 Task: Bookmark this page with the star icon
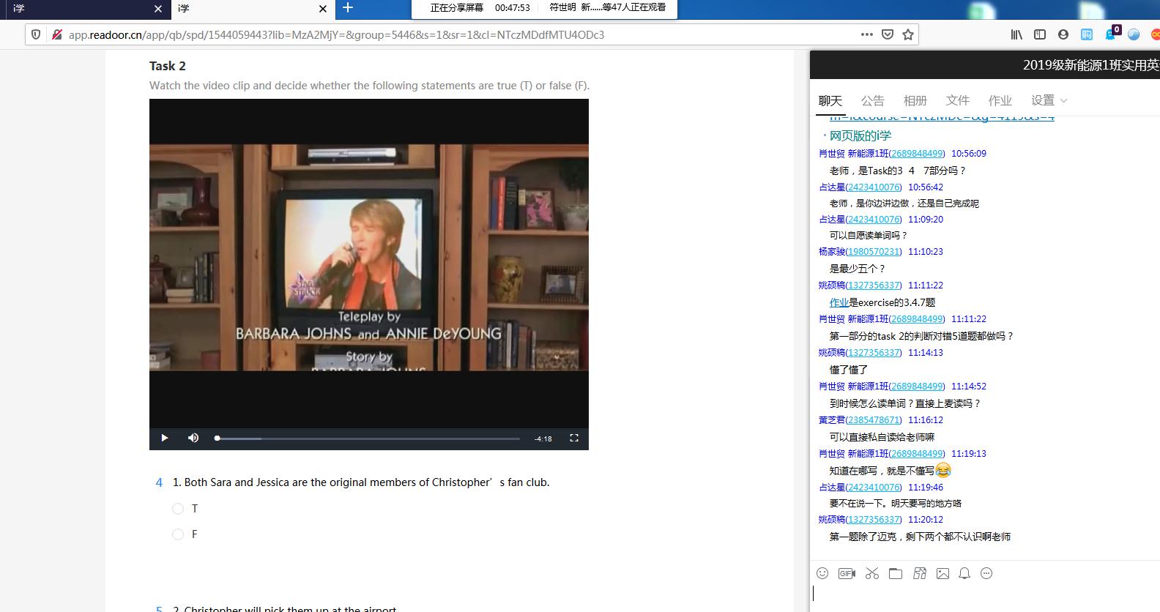[x=908, y=34]
